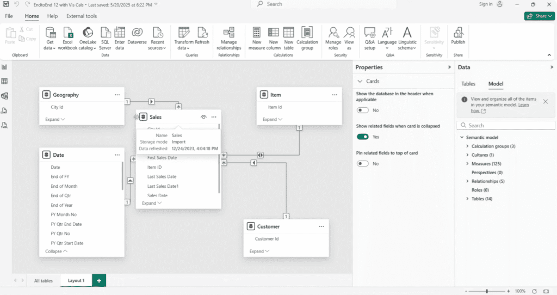Image resolution: width=557 pixels, height=295 pixels.
Task: Open the Get data ribbon button
Action: click(x=49, y=39)
